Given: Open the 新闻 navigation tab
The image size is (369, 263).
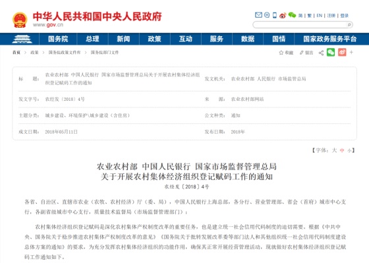Looking at the screenshot, I should tap(124, 39).
